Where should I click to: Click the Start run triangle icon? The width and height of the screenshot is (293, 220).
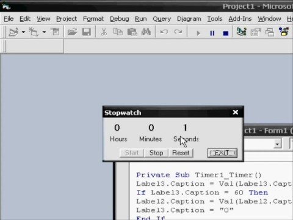click(x=198, y=33)
